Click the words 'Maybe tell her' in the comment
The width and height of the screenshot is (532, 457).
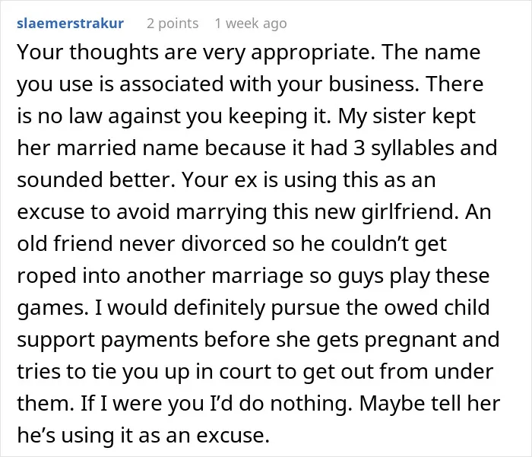click(430, 403)
